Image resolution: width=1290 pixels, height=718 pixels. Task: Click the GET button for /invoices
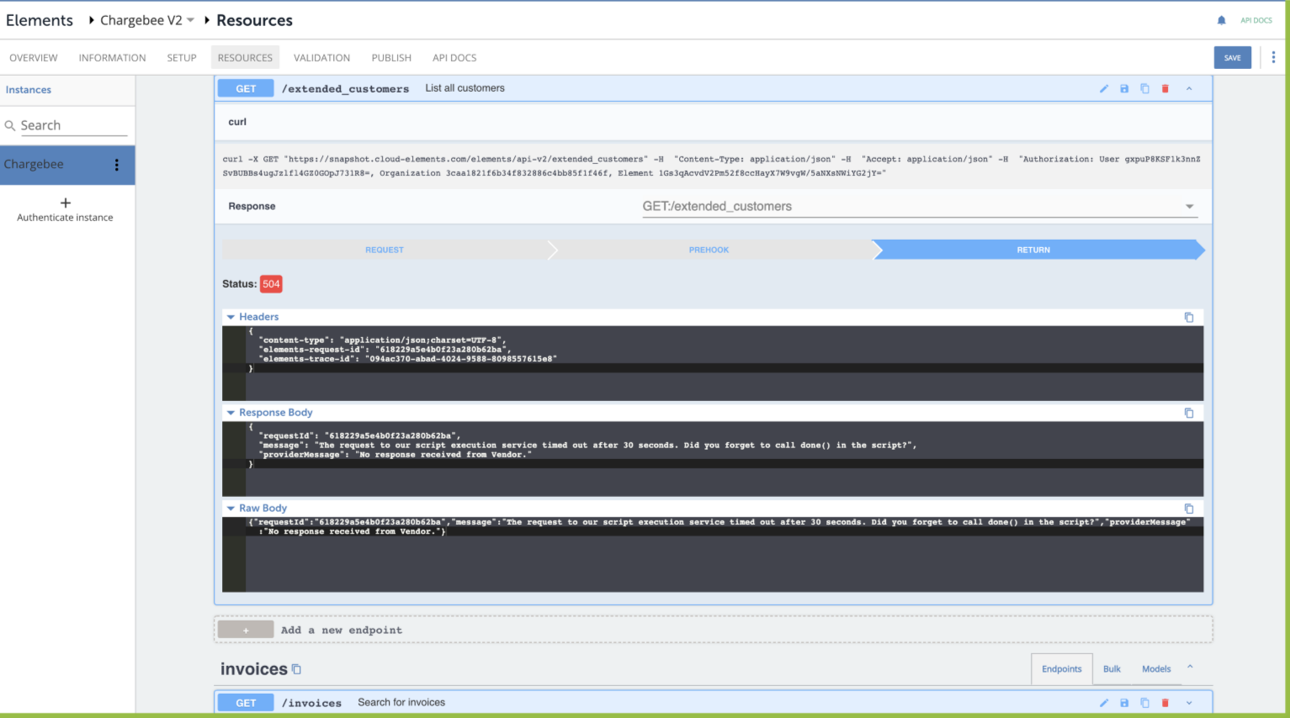pyautogui.click(x=246, y=703)
